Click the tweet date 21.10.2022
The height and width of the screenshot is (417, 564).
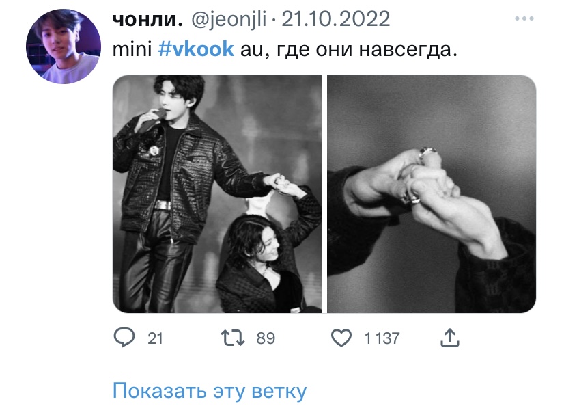tap(335, 19)
